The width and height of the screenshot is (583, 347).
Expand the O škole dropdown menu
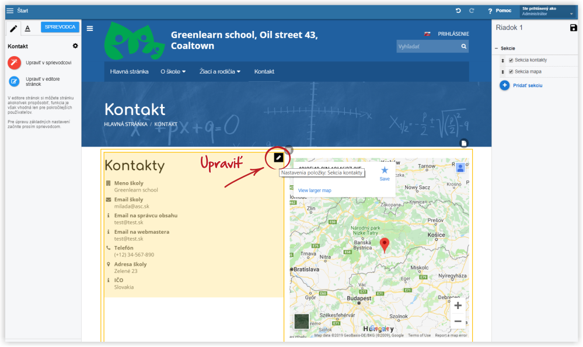(x=173, y=72)
